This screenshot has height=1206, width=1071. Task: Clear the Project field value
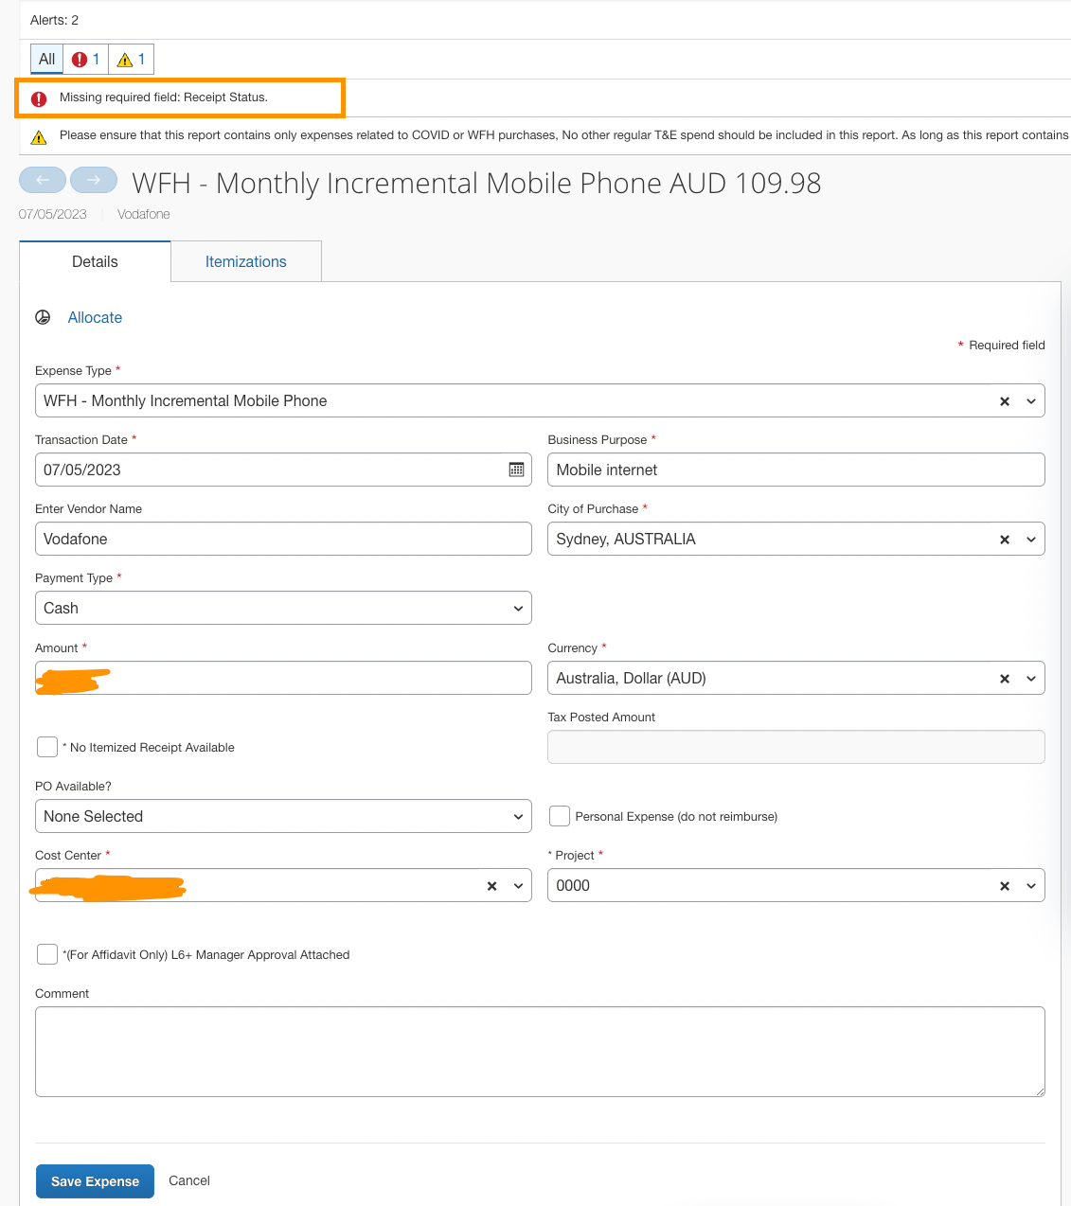click(1005, 886)
